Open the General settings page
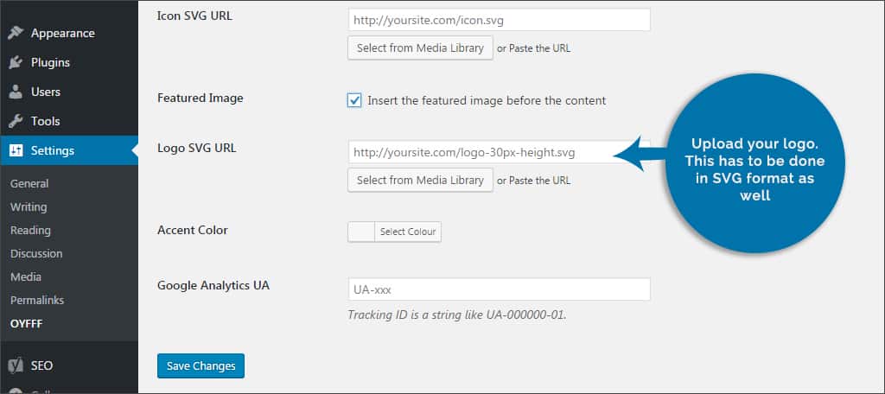This screenshot has width=885, height=394. tap(29, 183)
